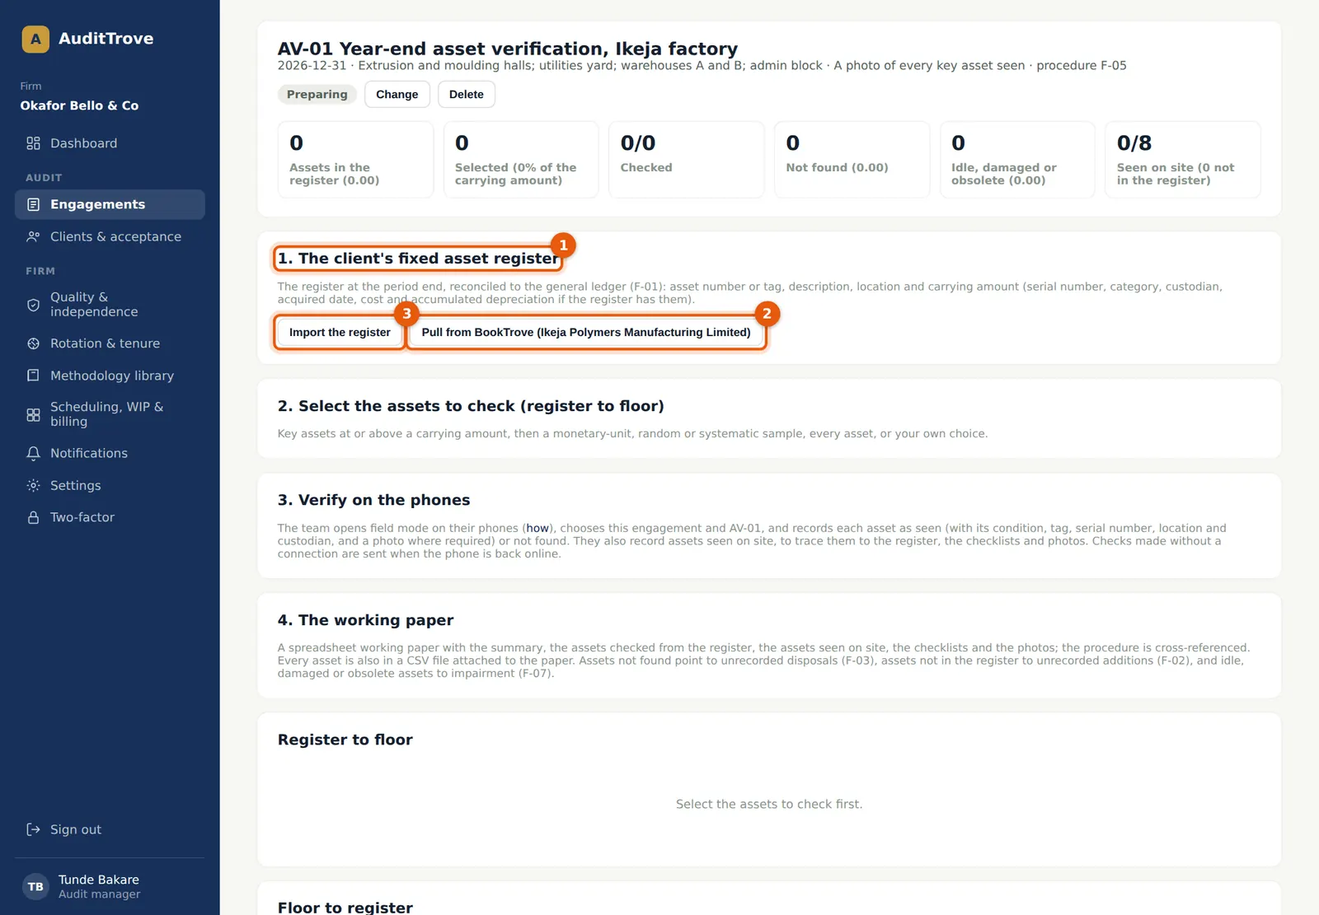The height and width of the screenshot is (915, 1319).
Task: Click the 'Register to floor' heading
Action: 345,740
